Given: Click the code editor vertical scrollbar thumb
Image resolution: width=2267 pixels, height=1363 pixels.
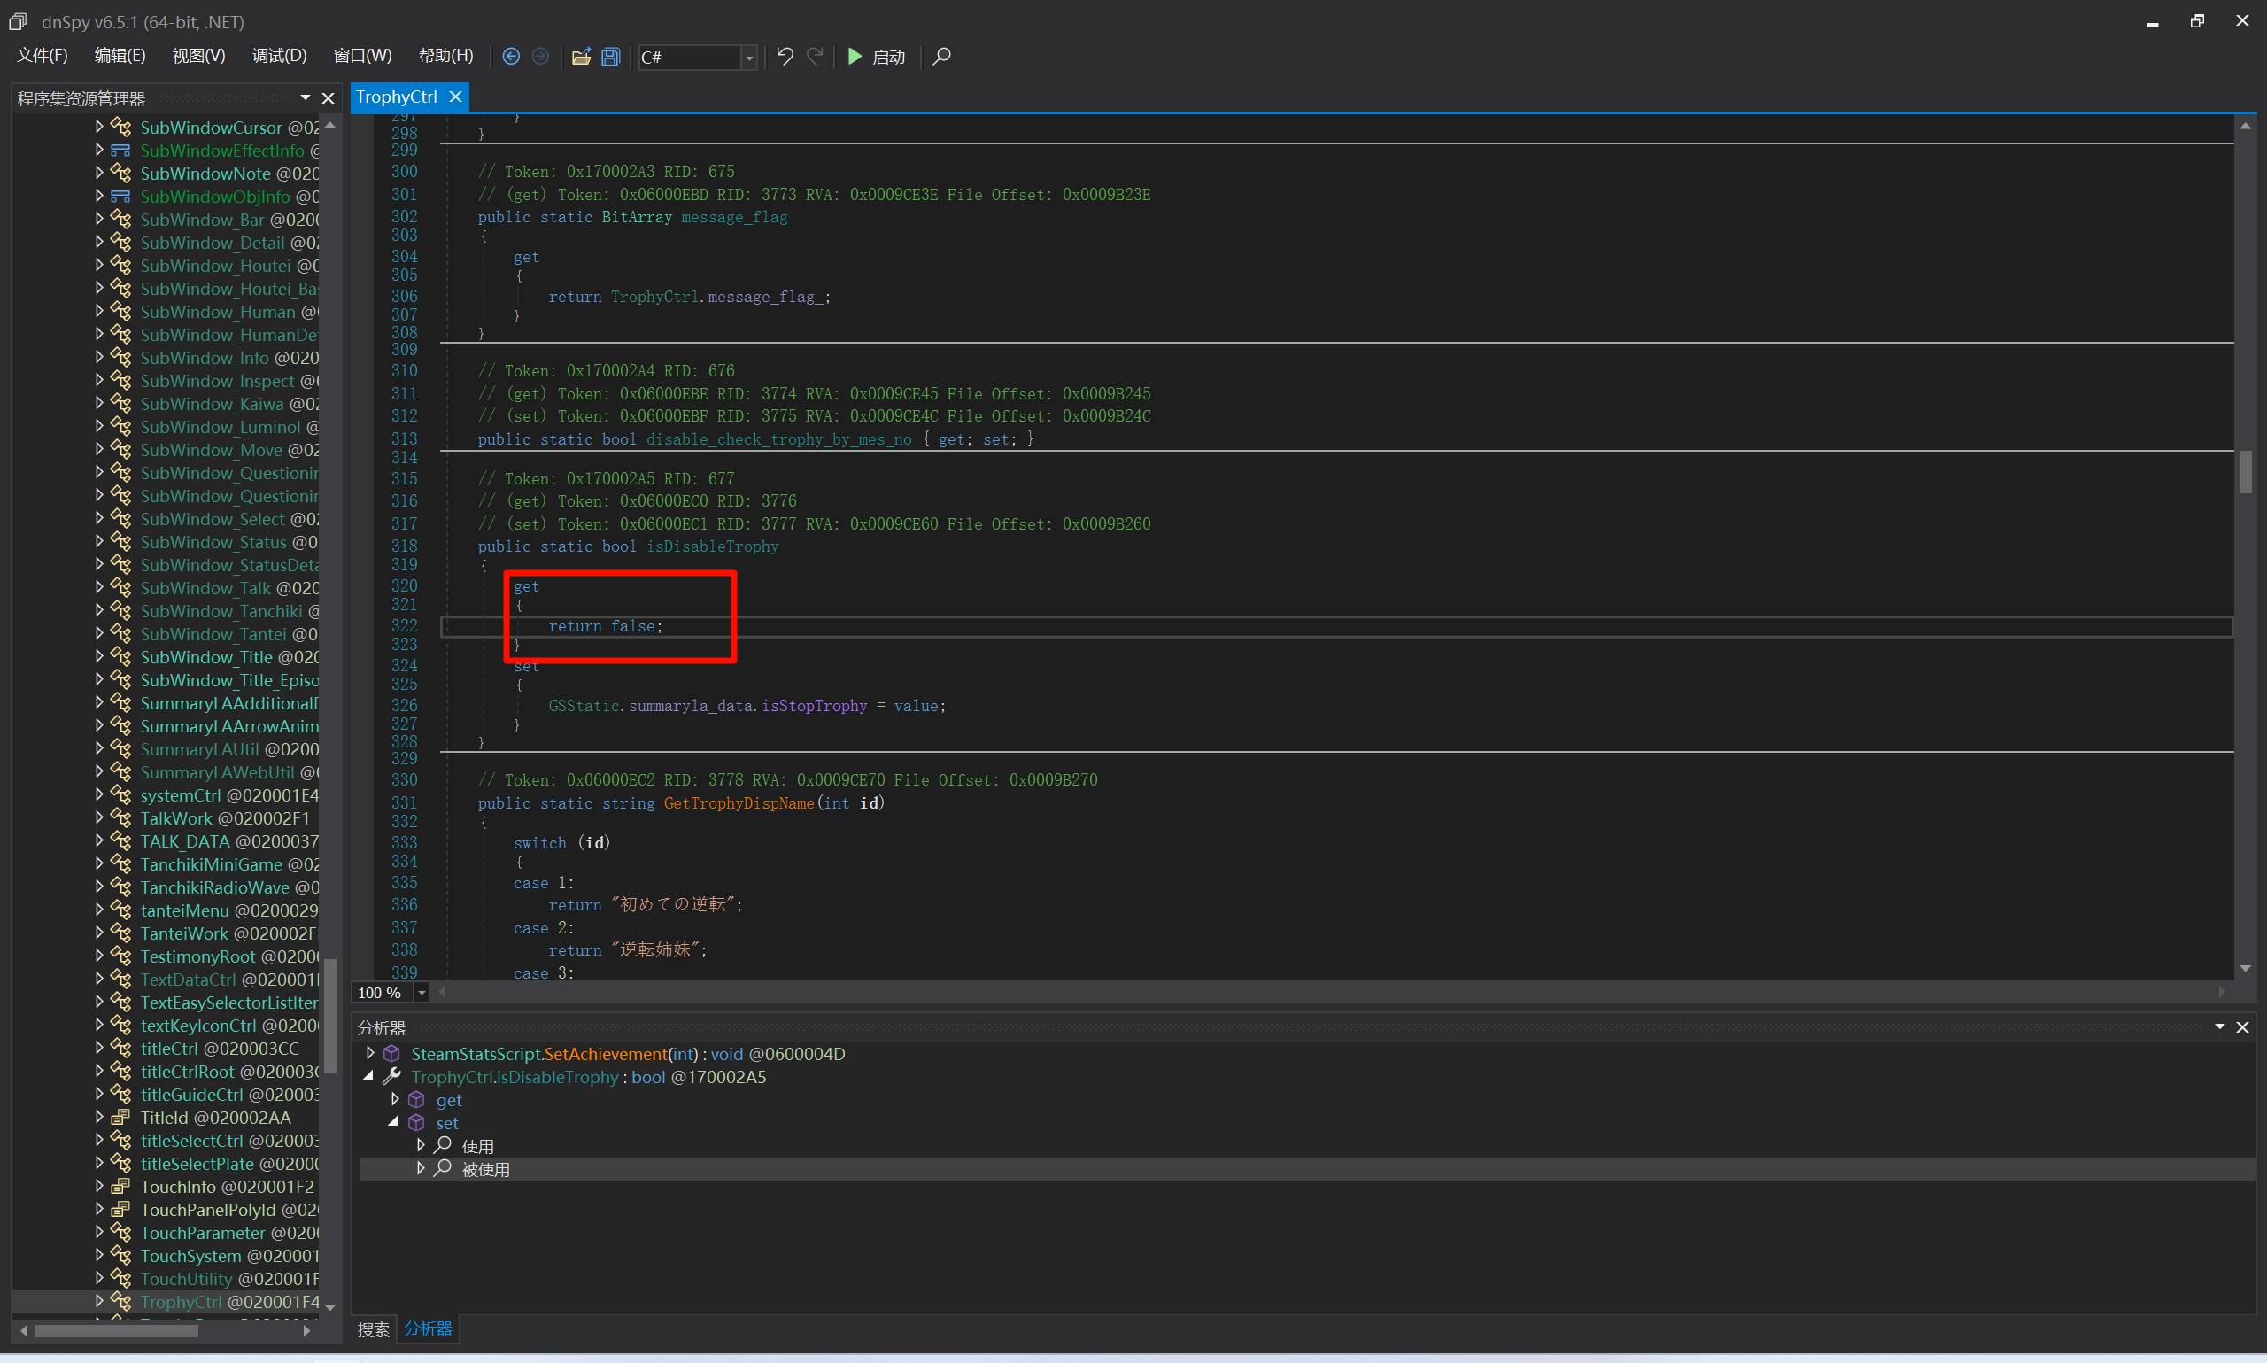Looking at the screenshot, I should tap(2245, 471).
